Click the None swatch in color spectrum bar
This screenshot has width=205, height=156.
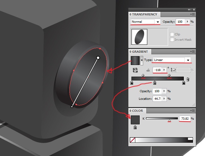132,140
